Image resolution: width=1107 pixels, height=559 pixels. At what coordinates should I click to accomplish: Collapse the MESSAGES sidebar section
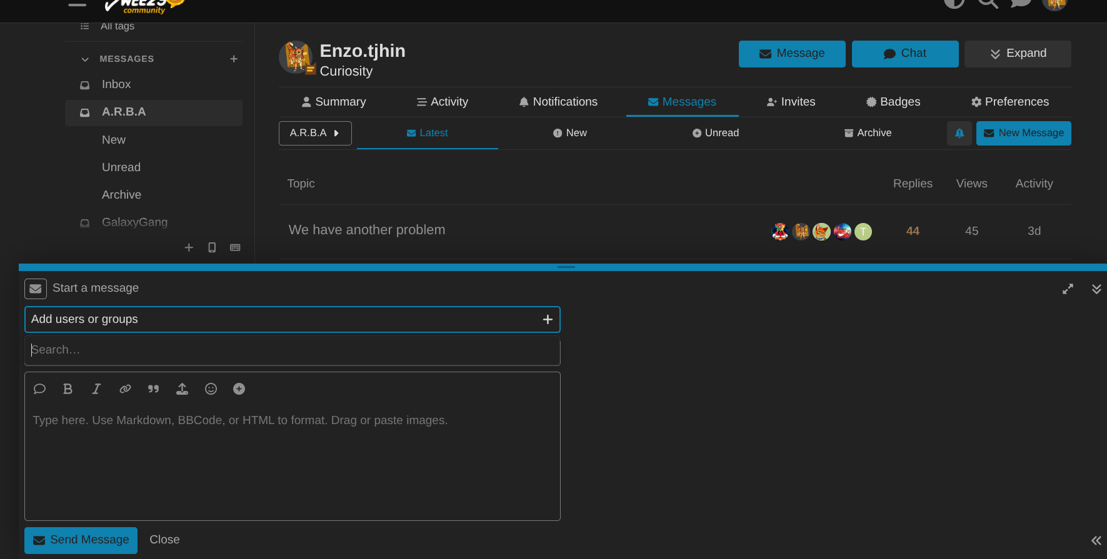[x=85, y=59]
